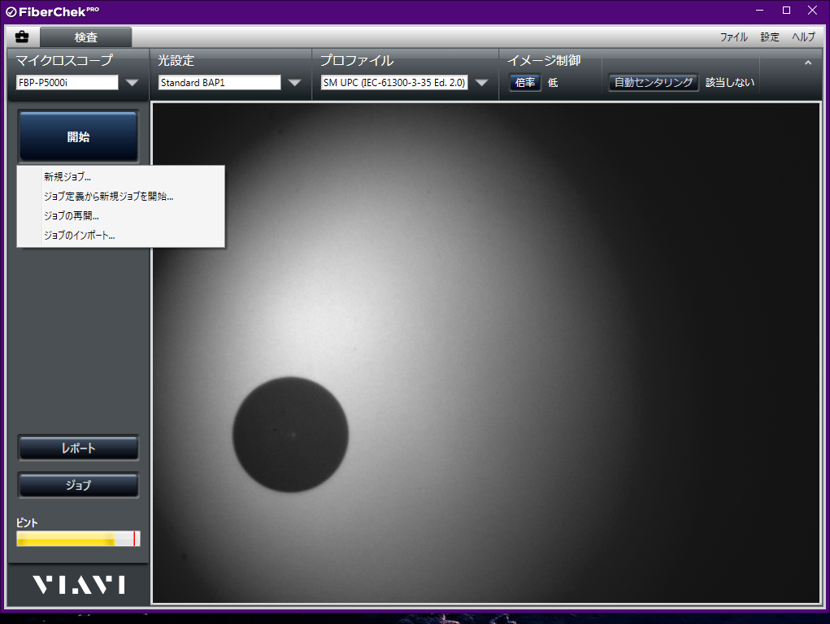Minimize the FiberChek window
This screenshot has height=624, width=830.
[x=759, y=10]
